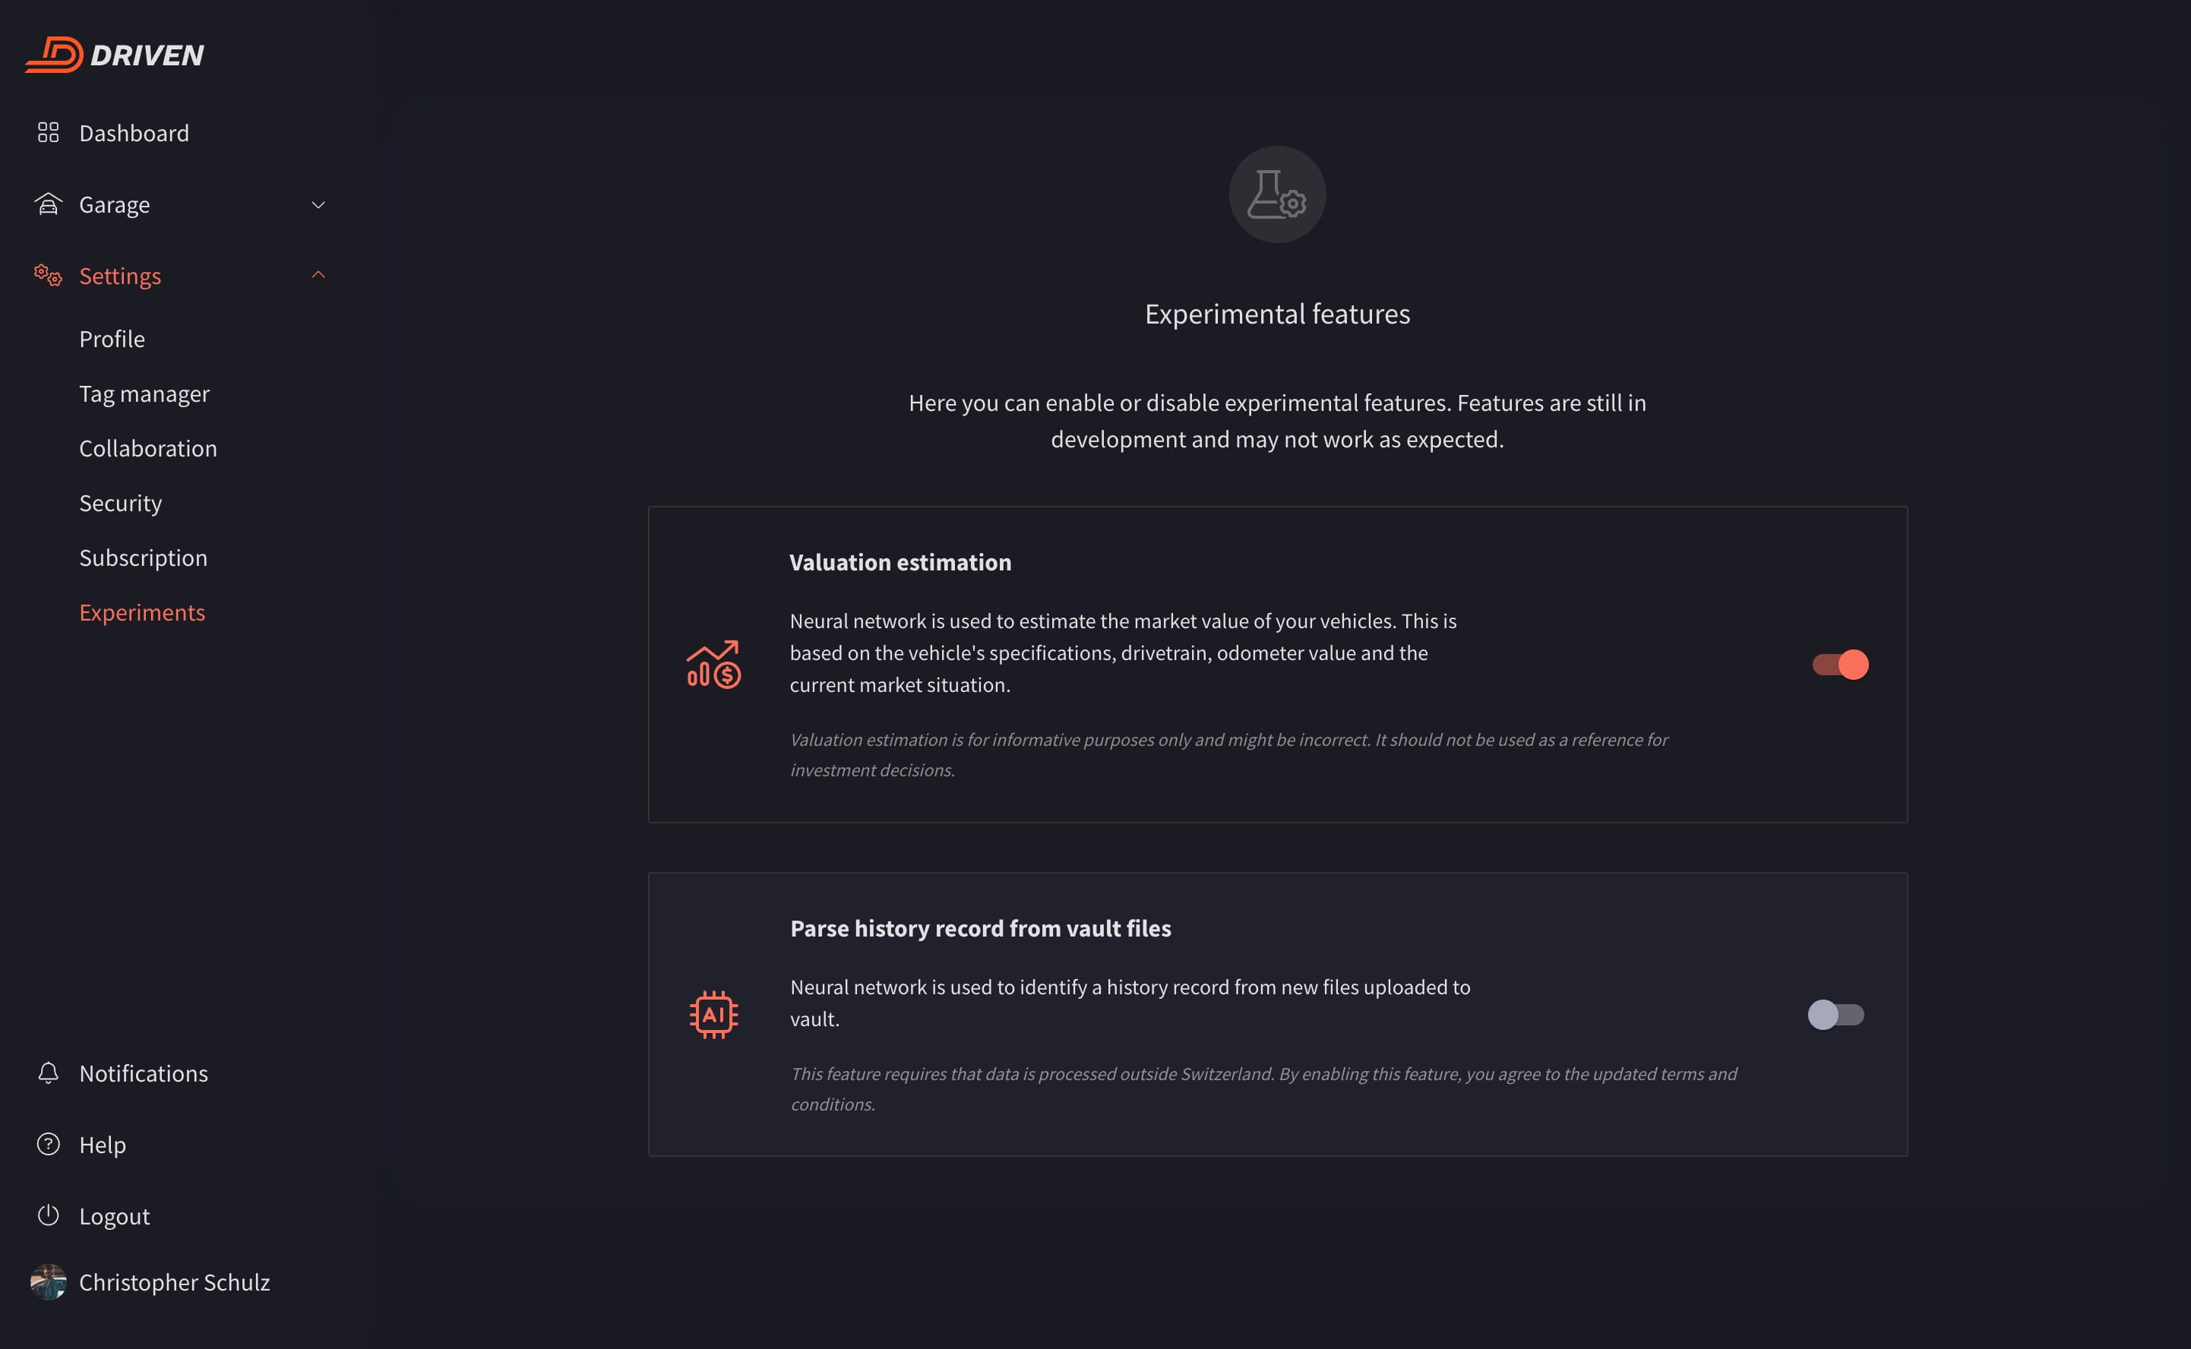Expand the Garage menu chevron
Screen dimensions: 2191x1349
318,205
